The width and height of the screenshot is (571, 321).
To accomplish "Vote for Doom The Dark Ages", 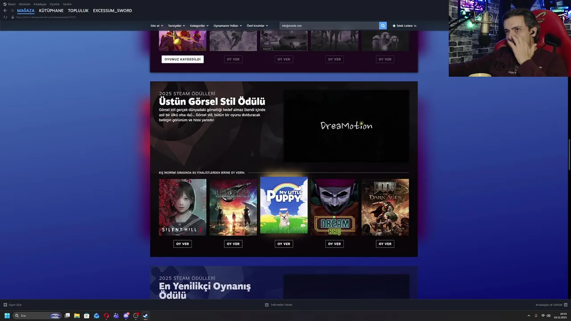I will (385, 244).
